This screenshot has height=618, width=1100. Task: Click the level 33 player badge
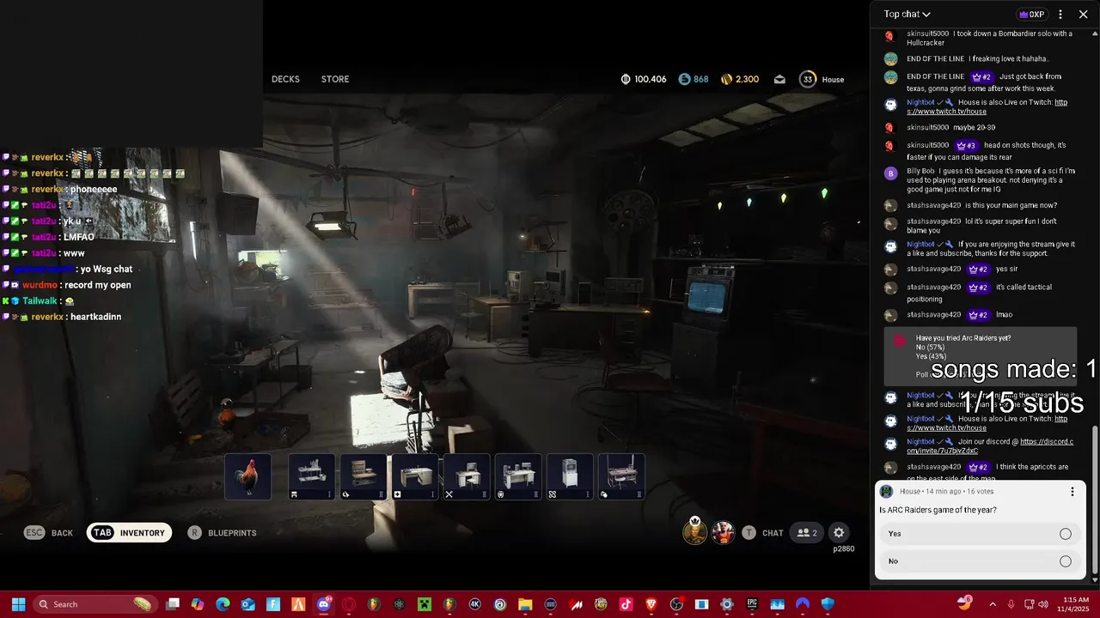807,79
